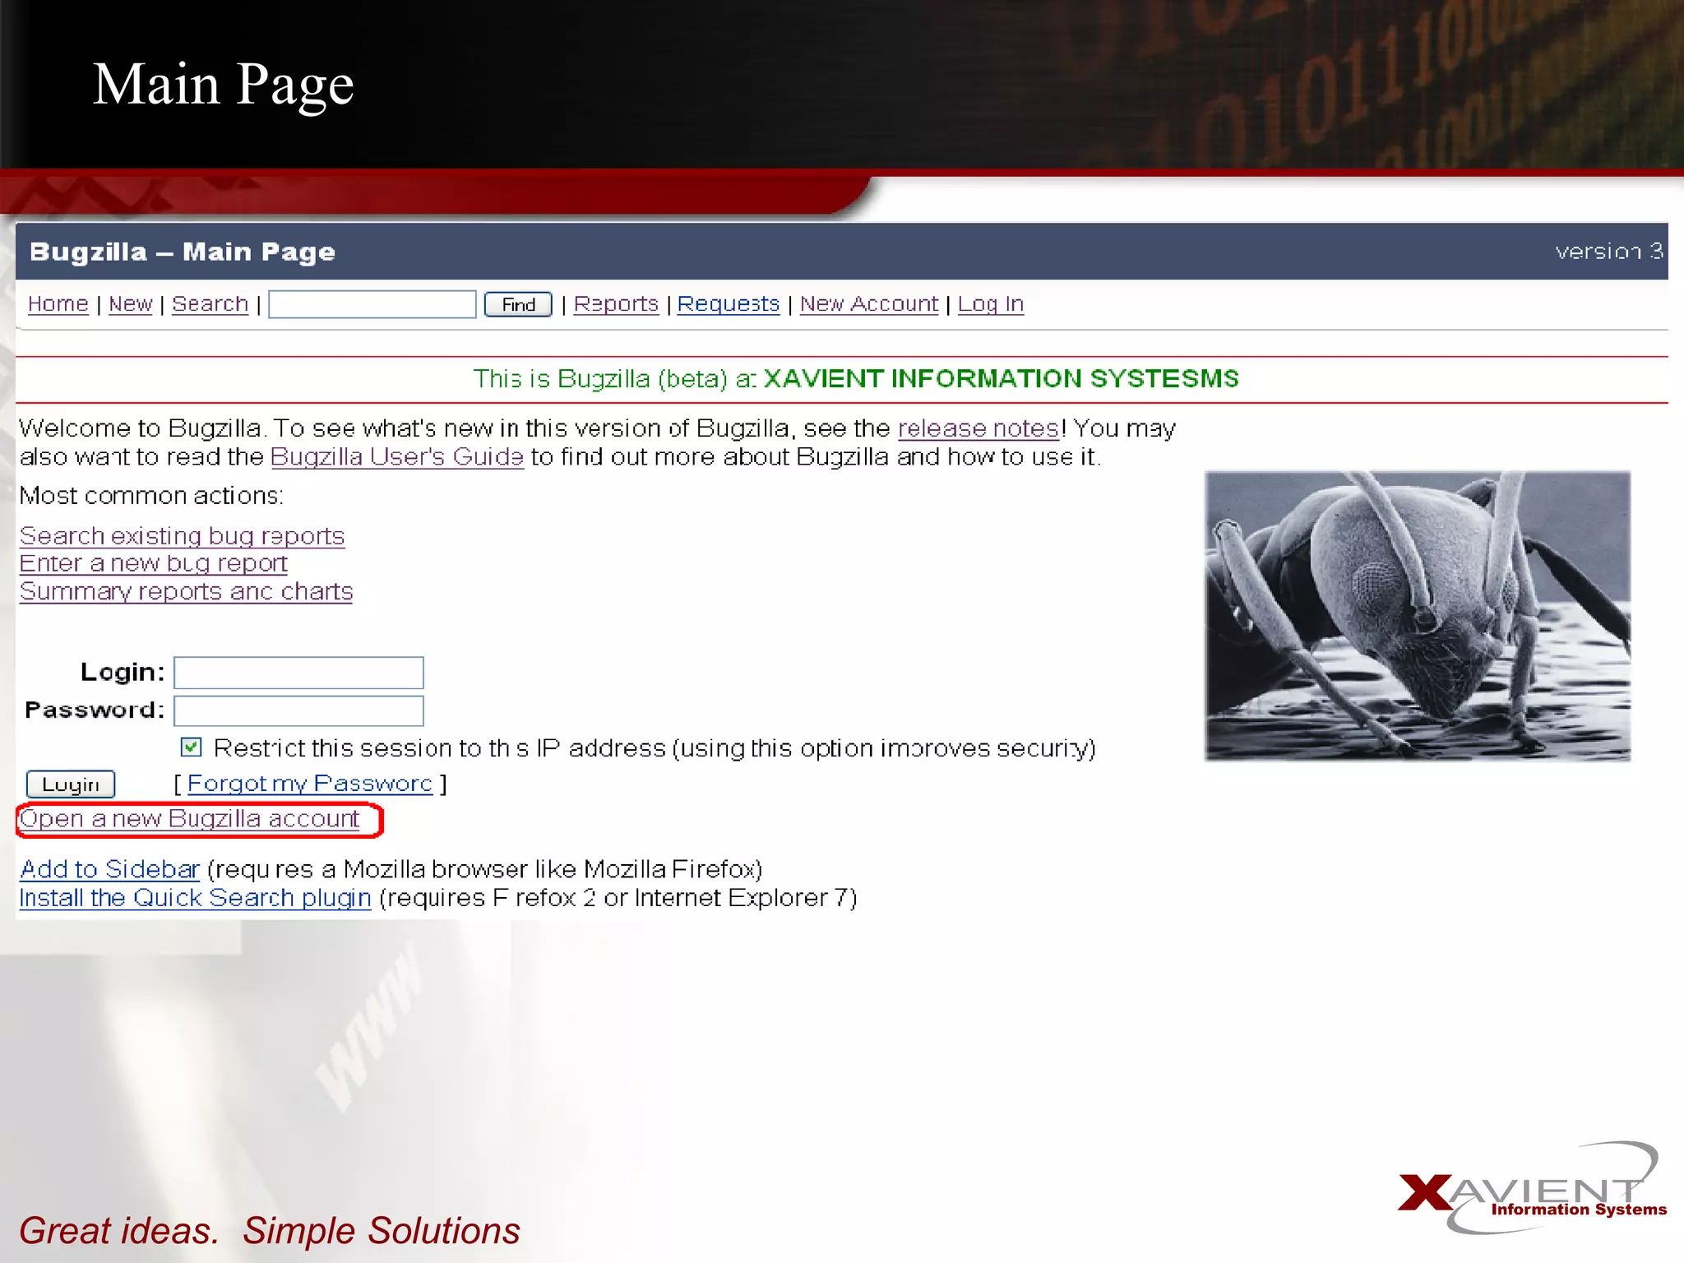The width and height of the screenshot is (1684, 1263).
Task: Open Summary reports and charts
Action: (186, 592)
